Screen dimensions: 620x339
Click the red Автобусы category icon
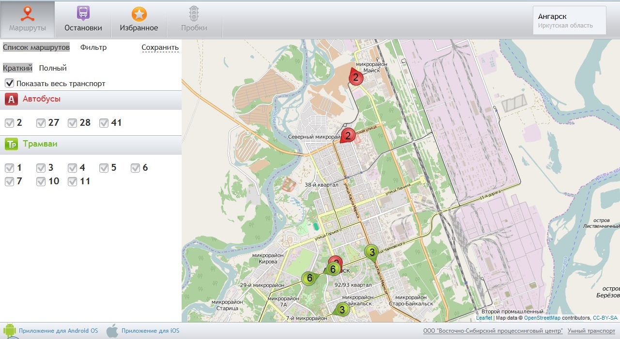pyautogui.click(x=12, y=99)
